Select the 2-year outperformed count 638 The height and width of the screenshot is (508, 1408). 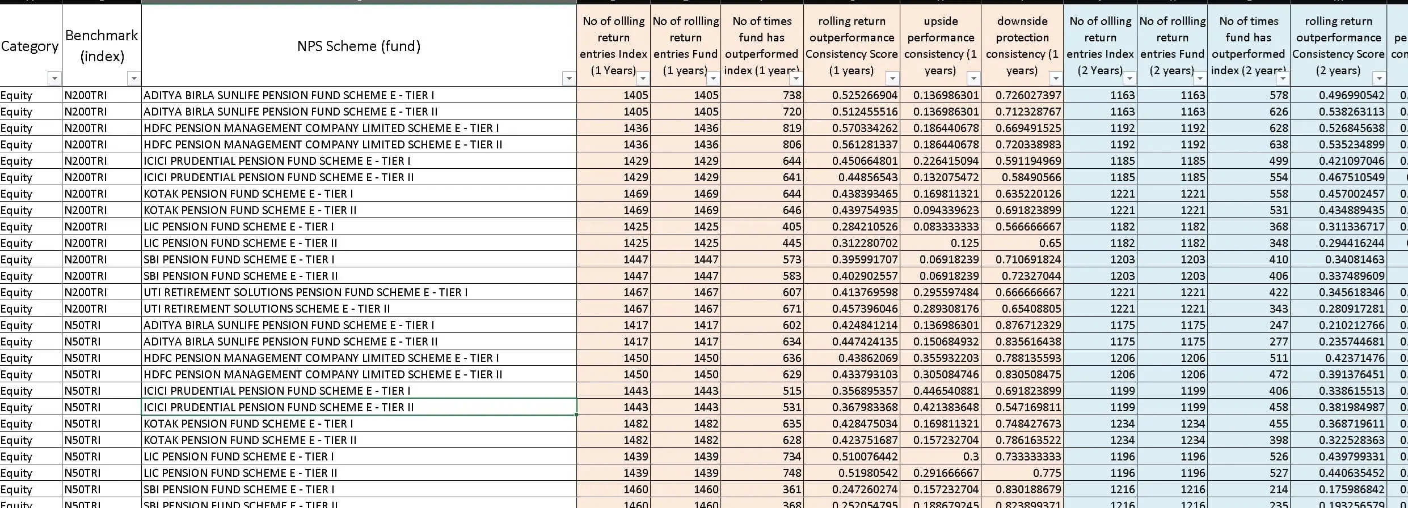1249,144
